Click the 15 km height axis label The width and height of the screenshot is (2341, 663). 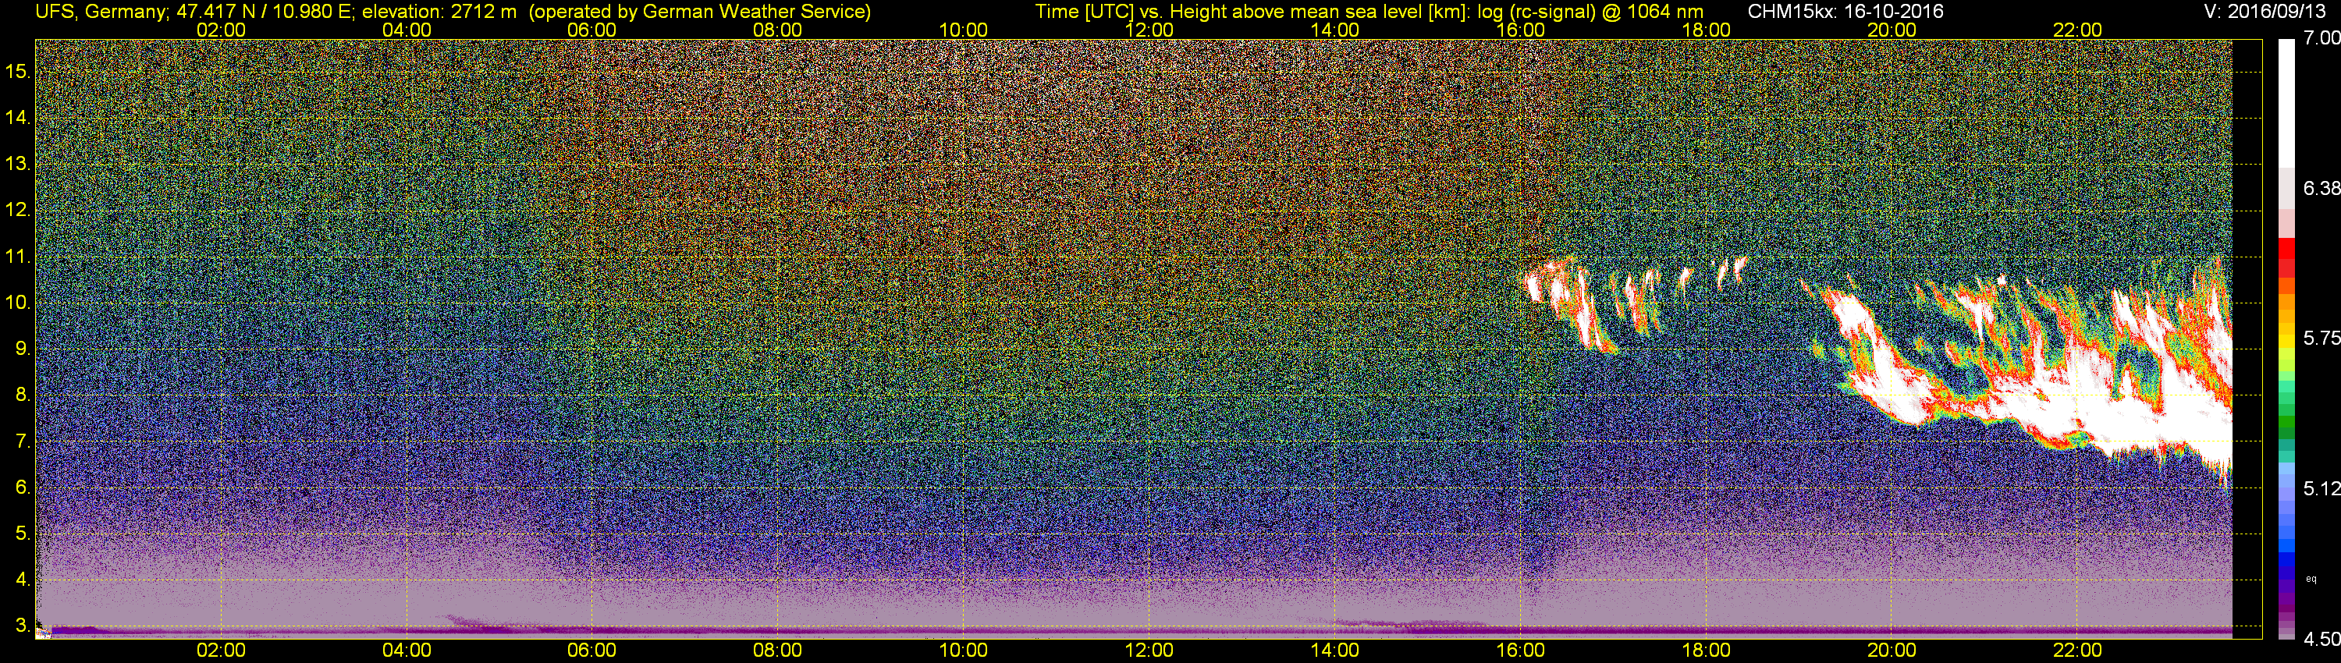click(17, 71)
